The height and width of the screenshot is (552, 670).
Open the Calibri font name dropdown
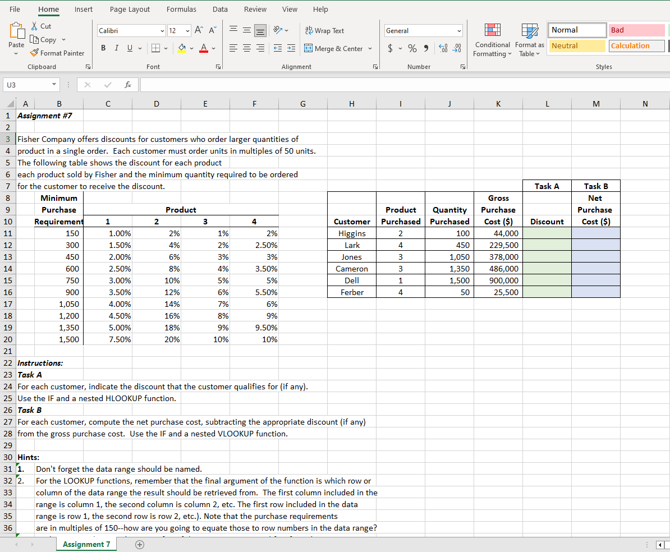pos(162,31)
